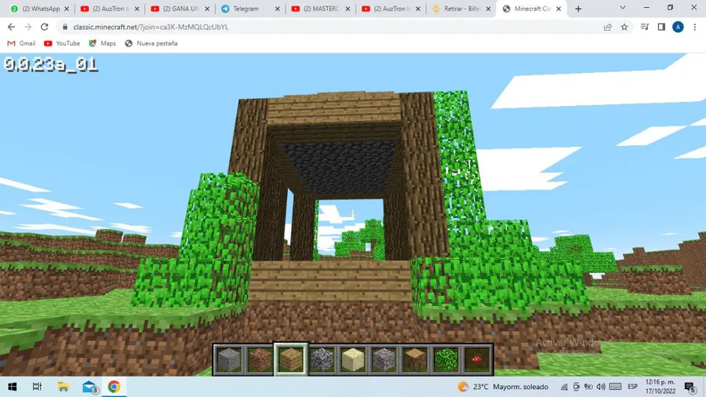
Task: Select the red mushroom item in hotbar
Action: tap(477, 359)
